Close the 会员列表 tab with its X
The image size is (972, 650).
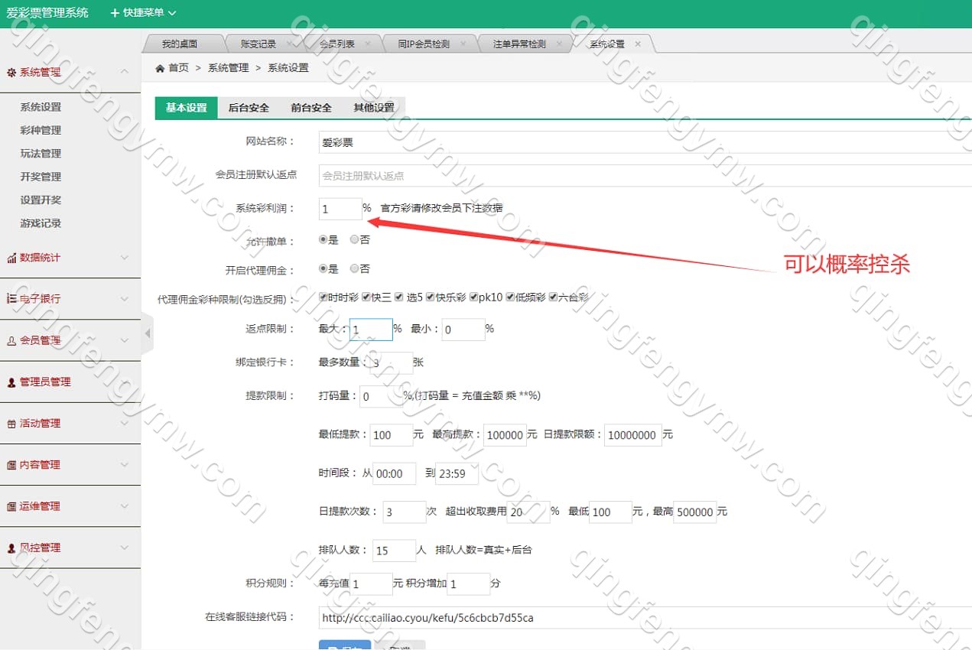click(x=368, y=44)
